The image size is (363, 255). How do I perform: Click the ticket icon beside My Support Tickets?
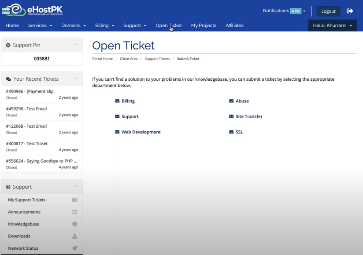pyautogui.click(x=74, y=200)
